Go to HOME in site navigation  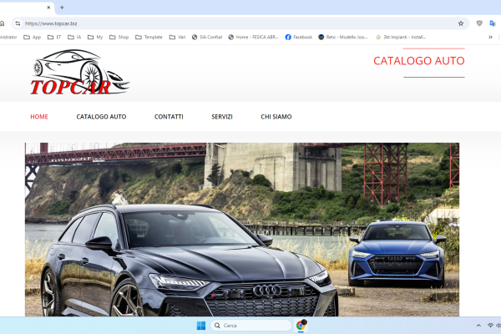point(39,117)
